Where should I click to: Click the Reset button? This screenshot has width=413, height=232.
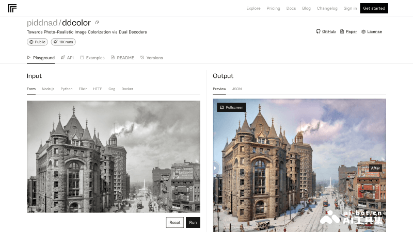click(174, 222)
